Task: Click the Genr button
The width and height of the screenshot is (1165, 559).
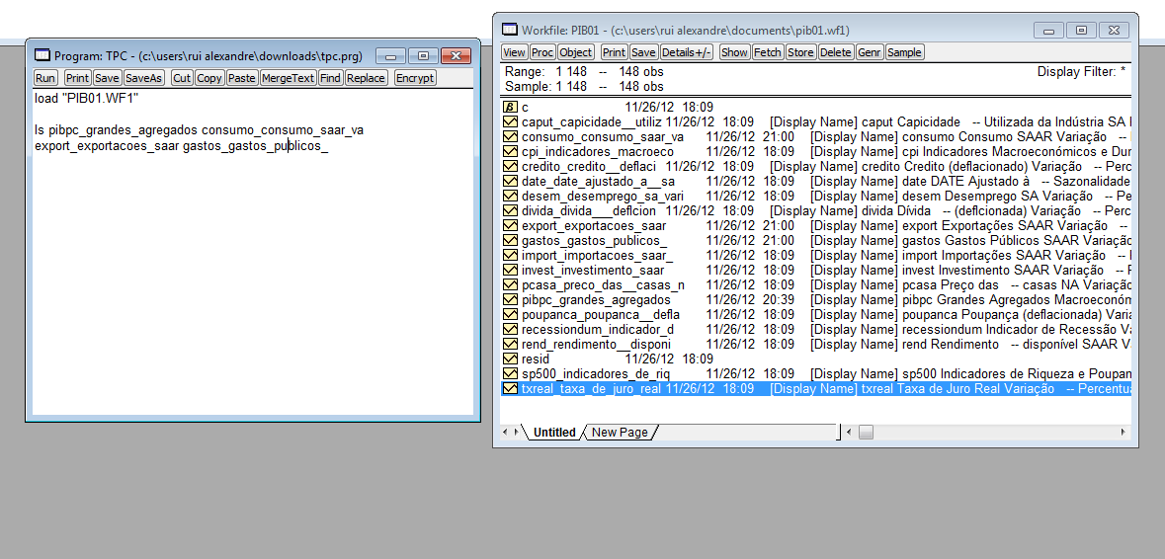Action: pos(870,52)
